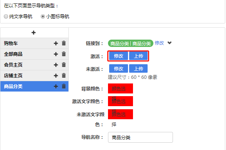
Task: Open the 未激活文字颜色 red color picker
Action: (121, 114)
